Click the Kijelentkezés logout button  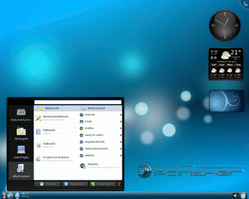(x=75, y=184)
